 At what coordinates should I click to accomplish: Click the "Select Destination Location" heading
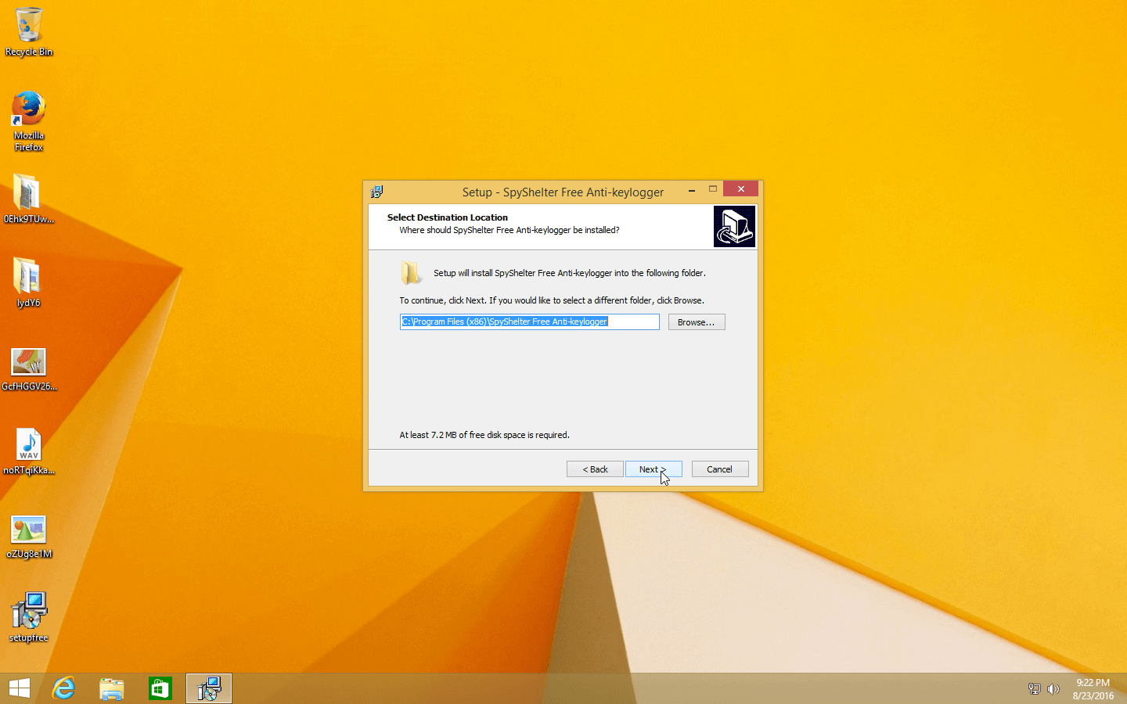click(448, 217)
